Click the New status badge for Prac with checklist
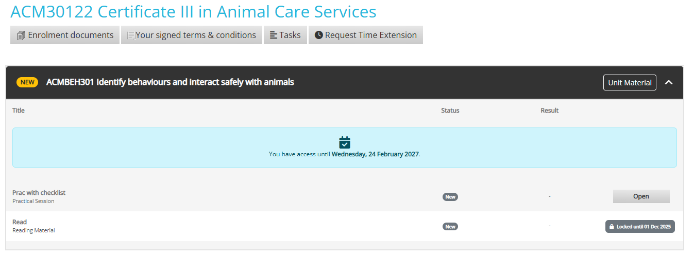This screenshot has height=256, width=694. (450, 197)
